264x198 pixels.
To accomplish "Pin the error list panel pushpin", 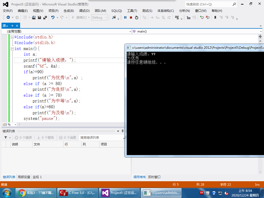I will [122, 131].
